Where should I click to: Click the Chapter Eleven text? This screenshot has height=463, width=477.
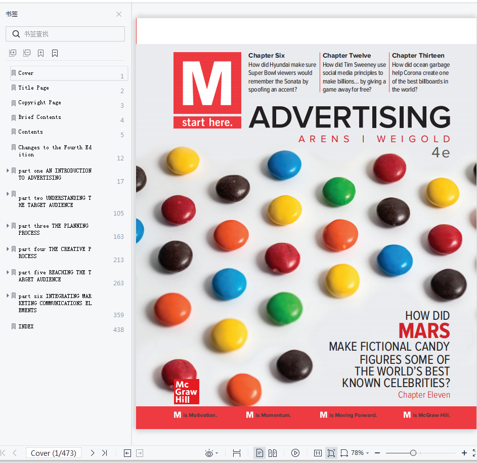tap(424, 395)
